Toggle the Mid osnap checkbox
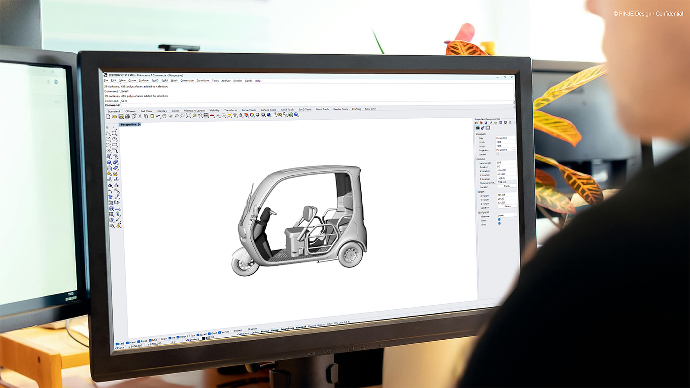This screenshot has width=690, height=388. (150, 340)
